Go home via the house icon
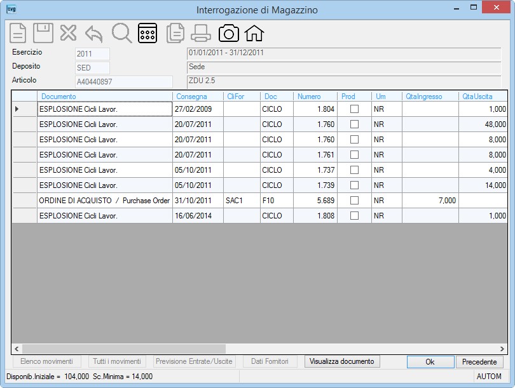 (x=254, y=33)
